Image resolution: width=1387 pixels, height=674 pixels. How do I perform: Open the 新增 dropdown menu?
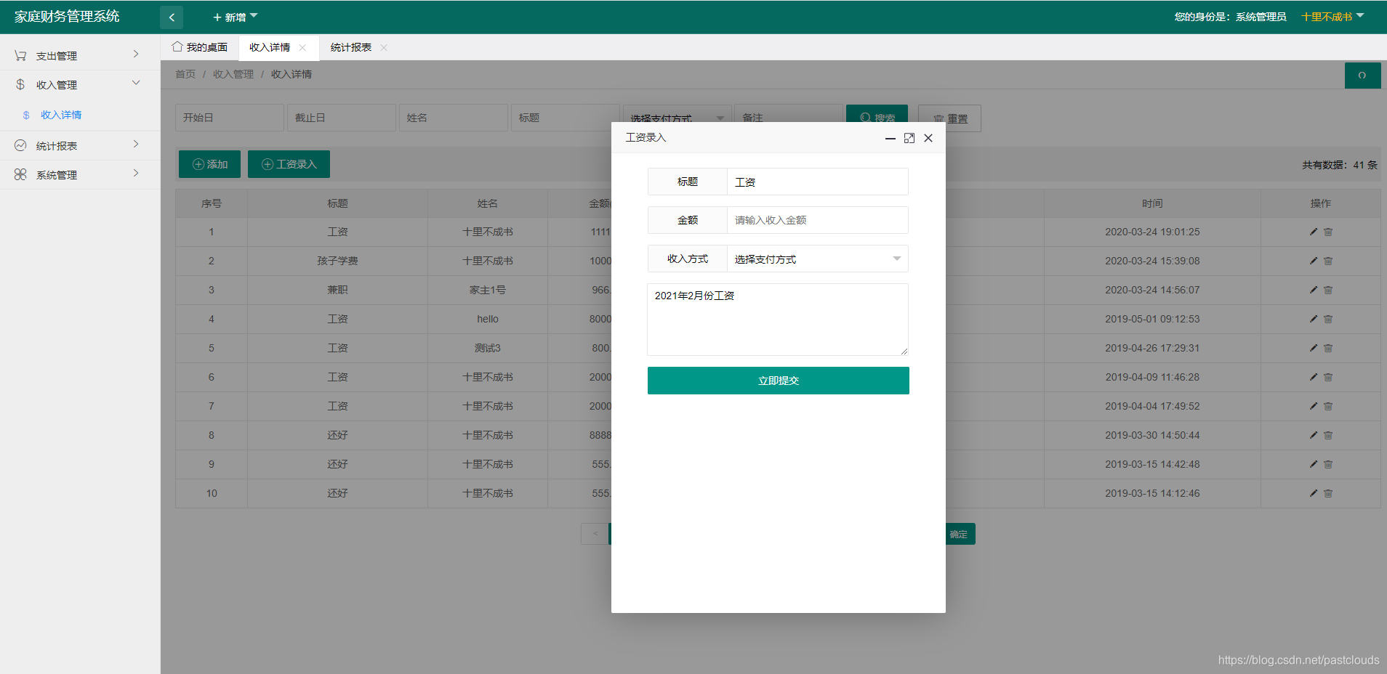click(x=236, y=17)
